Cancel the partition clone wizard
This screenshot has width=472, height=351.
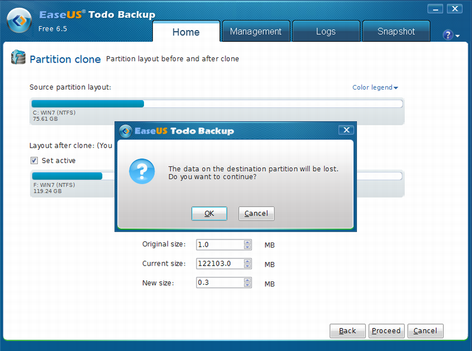[425, 331]
